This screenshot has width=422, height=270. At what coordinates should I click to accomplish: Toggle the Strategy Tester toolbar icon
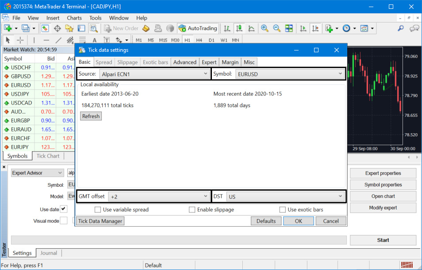tap(94, 28)
